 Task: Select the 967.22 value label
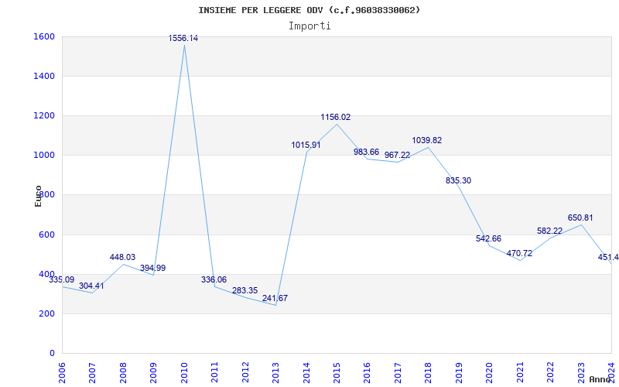(x=397, y=155)
